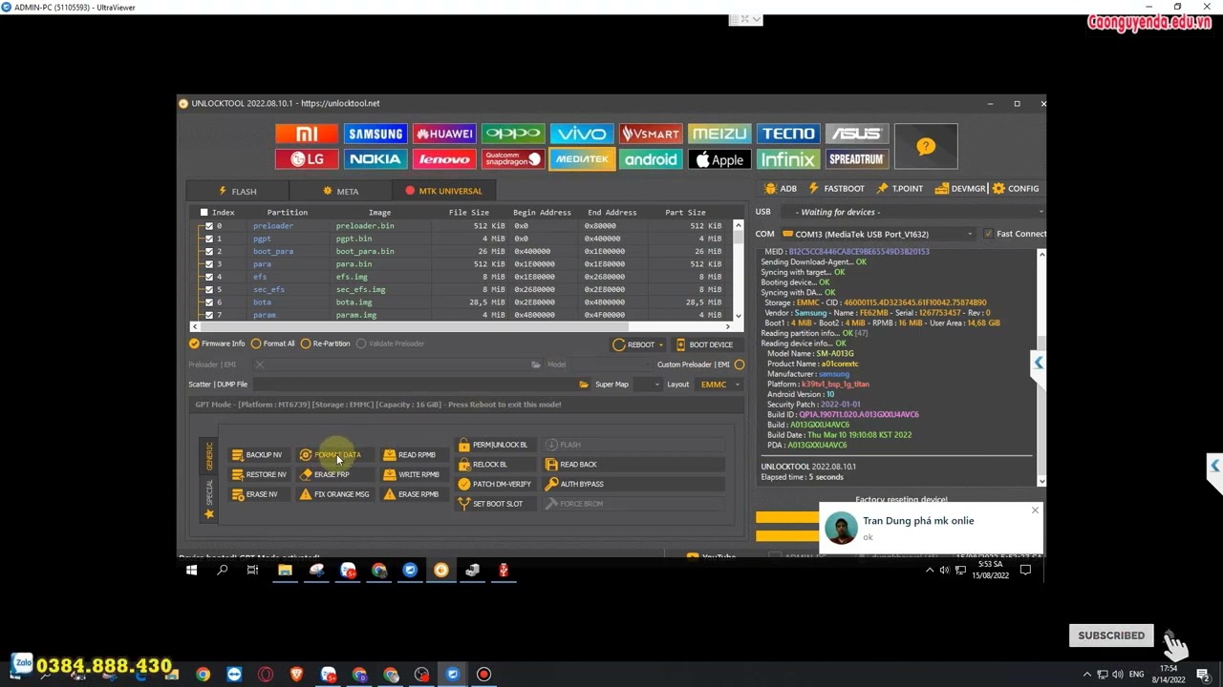
Task: Select the MediaTek brand tile
Action: pyautogui.click(x=582, y=159)
